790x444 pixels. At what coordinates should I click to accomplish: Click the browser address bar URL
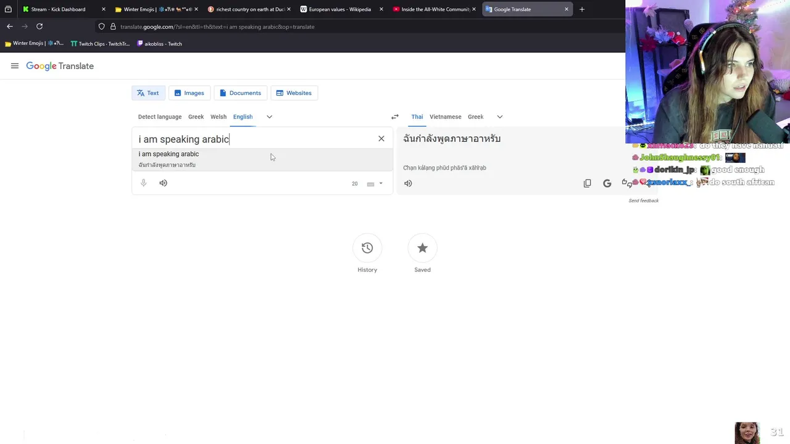pos(217,27)
